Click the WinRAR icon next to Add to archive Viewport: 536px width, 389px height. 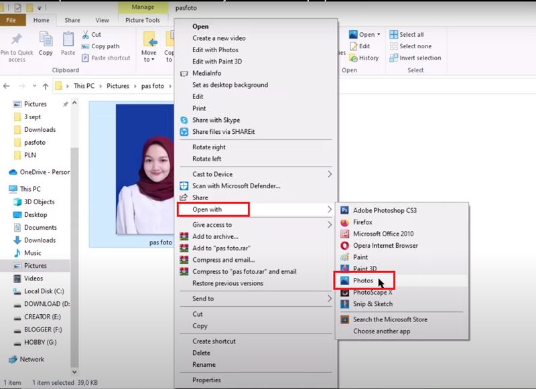click(184, 236)
